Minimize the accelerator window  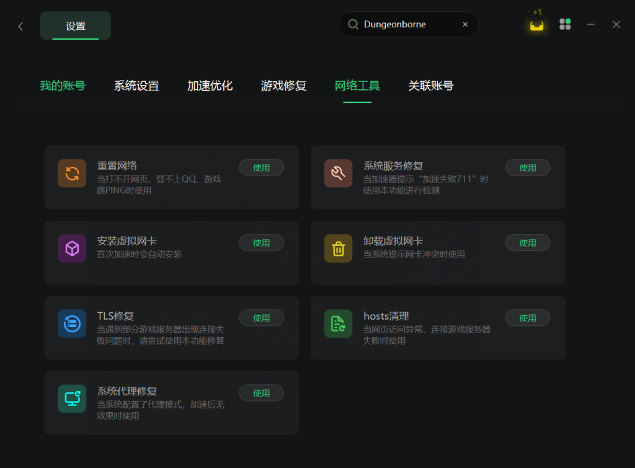[x=591, y=24]
